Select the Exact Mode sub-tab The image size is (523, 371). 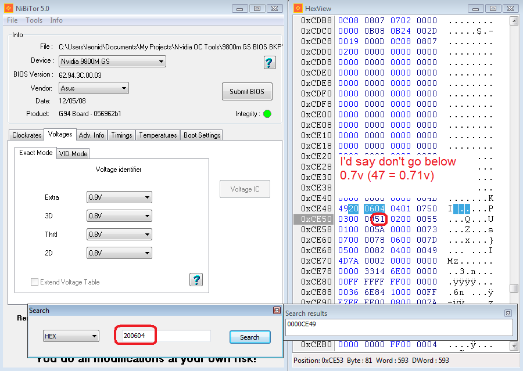click(x=35, y=153)
